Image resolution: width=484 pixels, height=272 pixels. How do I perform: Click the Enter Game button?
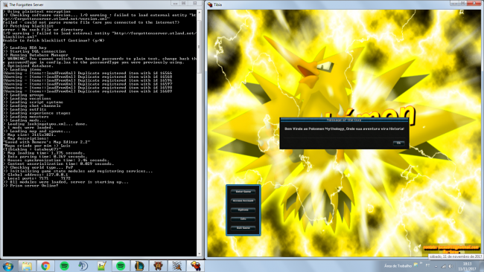pyautogui.click(x=243, y=192)
